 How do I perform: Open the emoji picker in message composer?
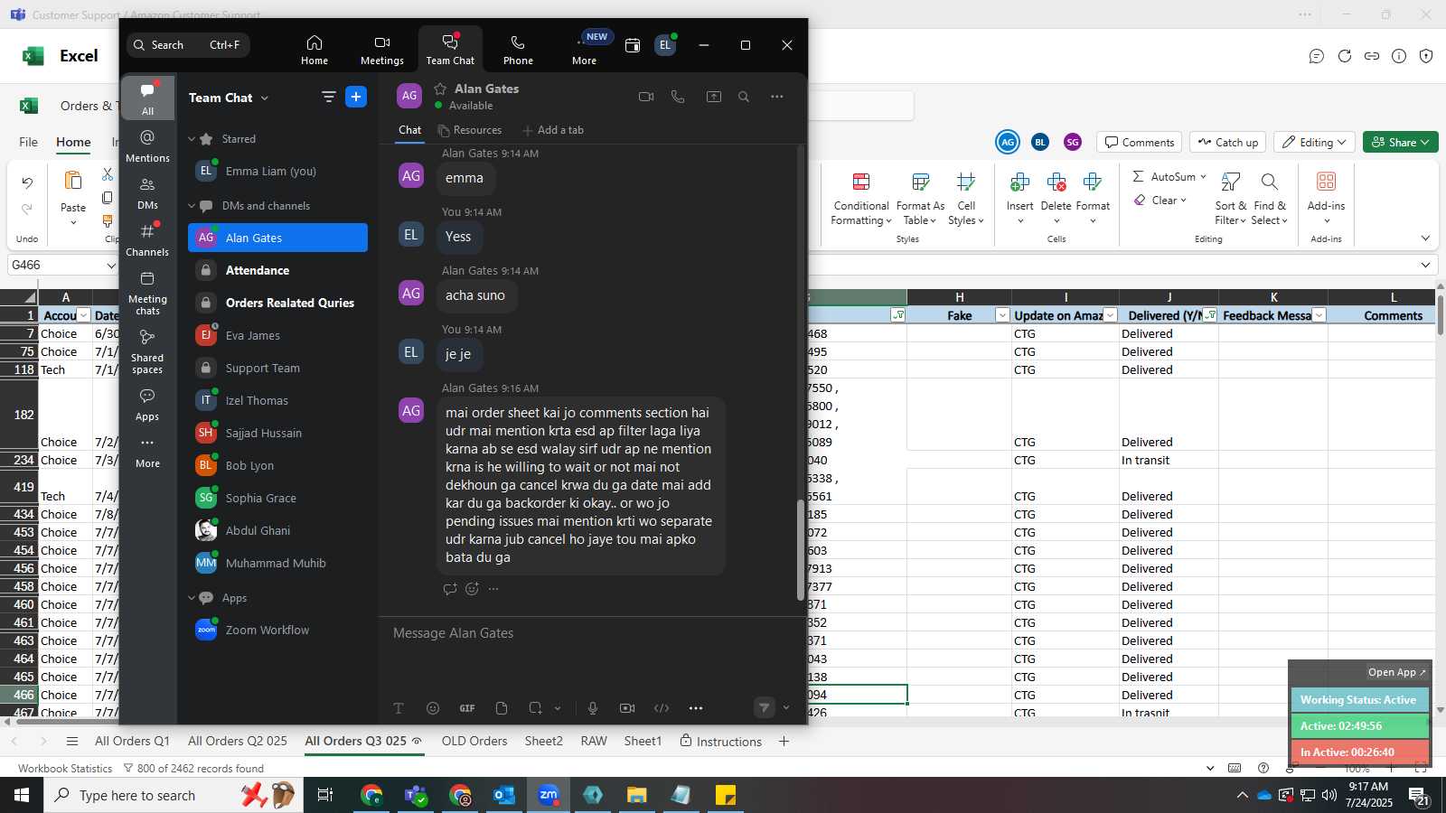433,708
